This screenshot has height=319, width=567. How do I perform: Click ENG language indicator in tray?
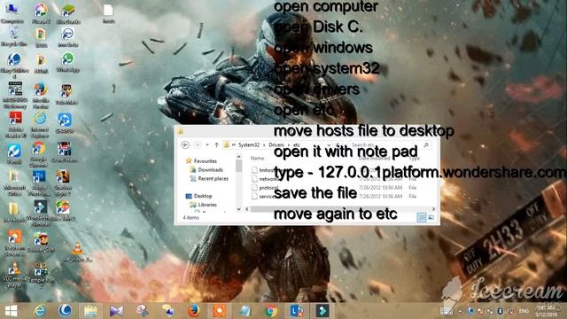click(524, 311)
